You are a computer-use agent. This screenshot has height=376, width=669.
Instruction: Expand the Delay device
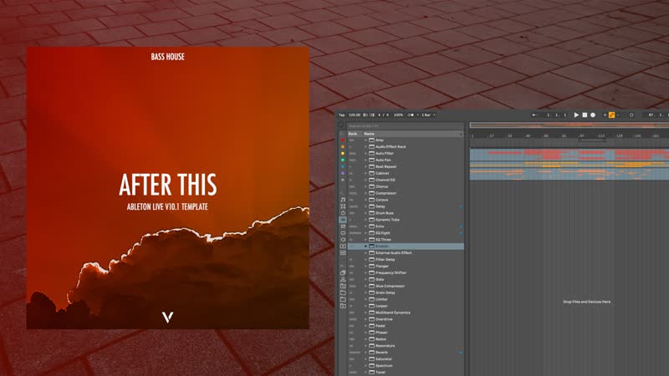365,206
